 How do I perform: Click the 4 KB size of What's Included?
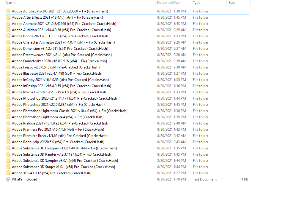(x=245, y=179)
